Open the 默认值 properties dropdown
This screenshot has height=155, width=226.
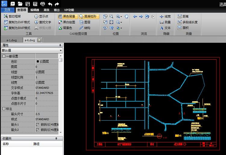tap(32, 50)
